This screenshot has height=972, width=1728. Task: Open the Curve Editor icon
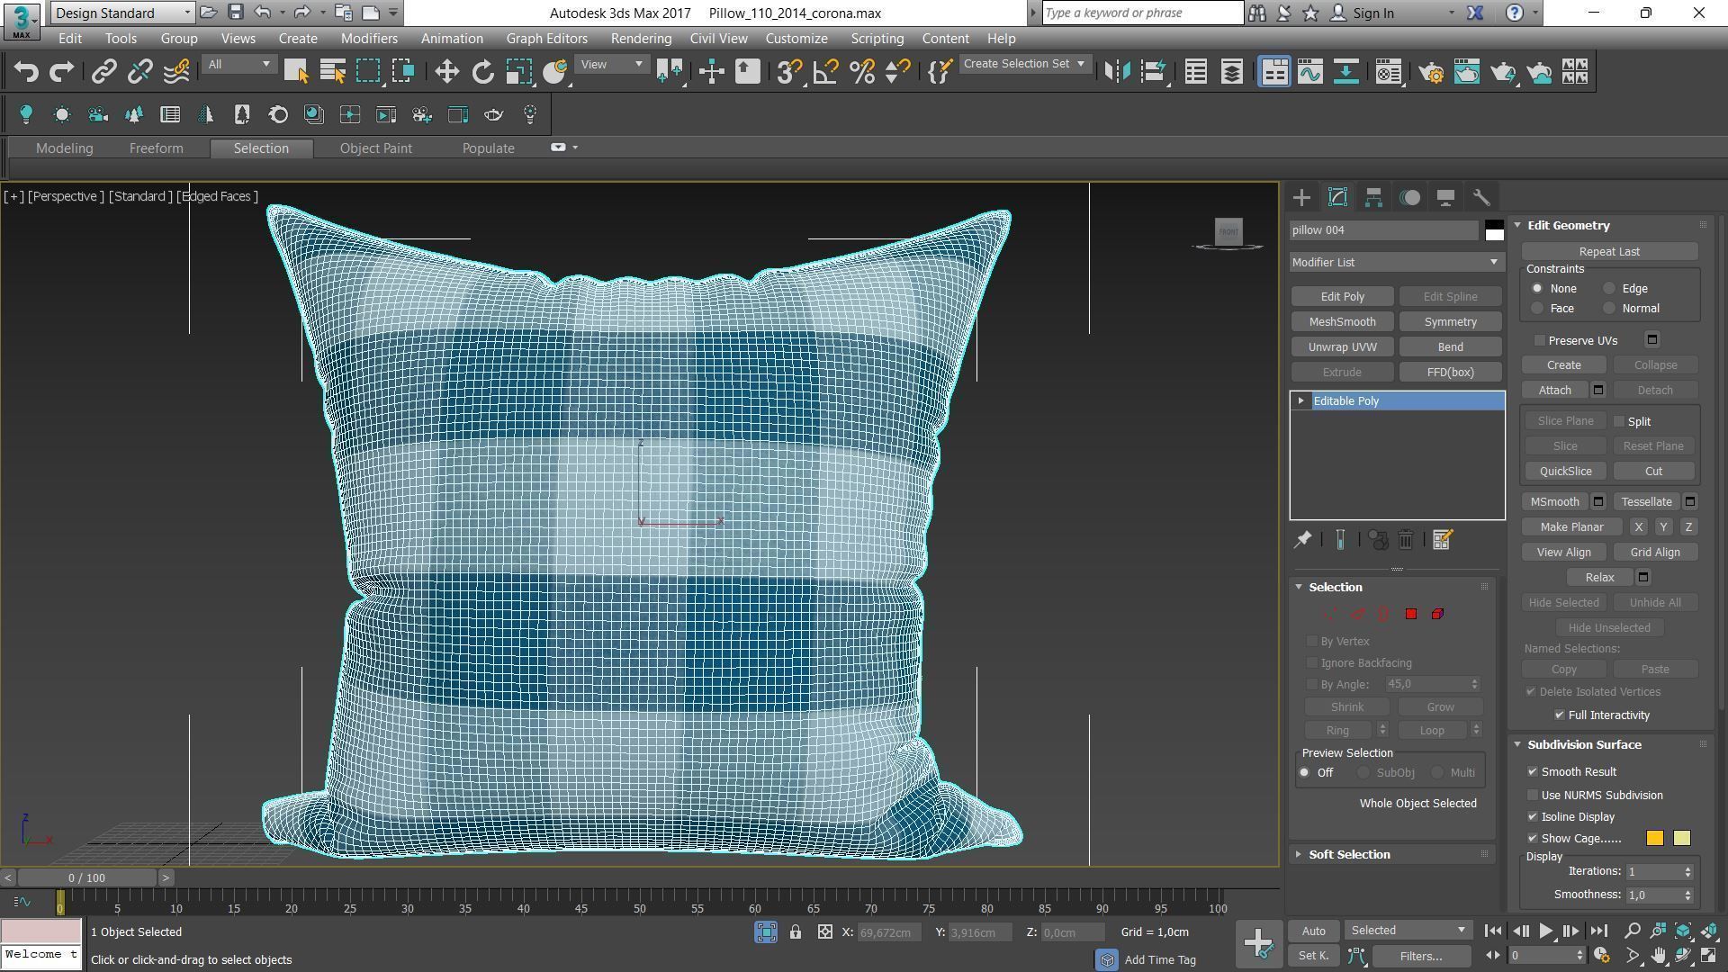click(x=1309, y=72)
